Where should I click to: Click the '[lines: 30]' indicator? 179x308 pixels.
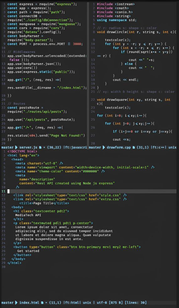[x=135, y=302]
